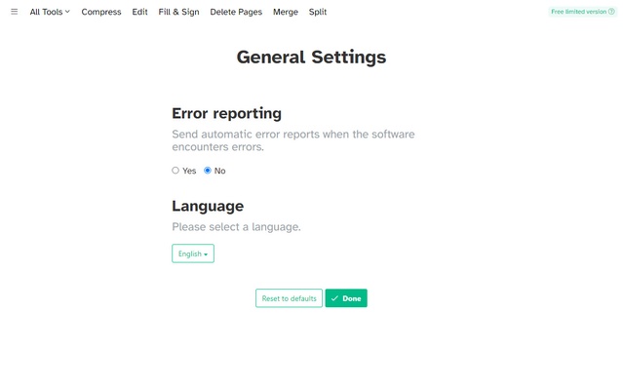Choose Delete Pages in top bar
The image size is (623, 390).
click(x=236, y=13)
